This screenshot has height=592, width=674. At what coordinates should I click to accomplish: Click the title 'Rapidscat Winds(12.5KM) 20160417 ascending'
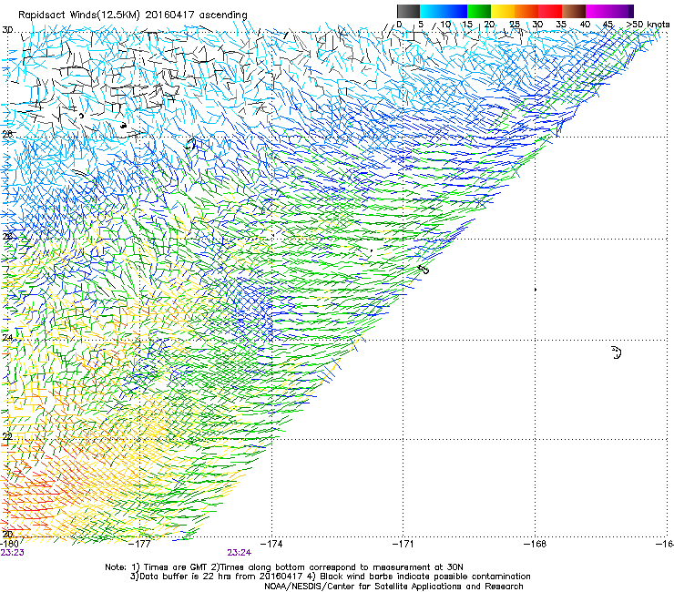(x=133, y=15)
